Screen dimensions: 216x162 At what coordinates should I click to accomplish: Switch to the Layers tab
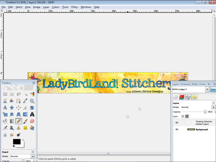click(x=175, y=97)
